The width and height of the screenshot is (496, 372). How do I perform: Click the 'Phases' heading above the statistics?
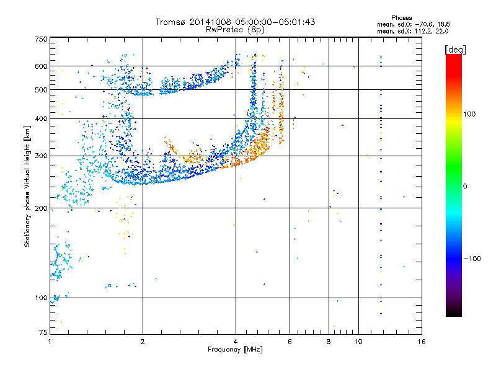401,18
